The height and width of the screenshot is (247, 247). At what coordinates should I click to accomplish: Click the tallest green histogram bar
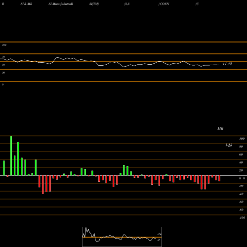pyautogui.click(x=11, y=156)
